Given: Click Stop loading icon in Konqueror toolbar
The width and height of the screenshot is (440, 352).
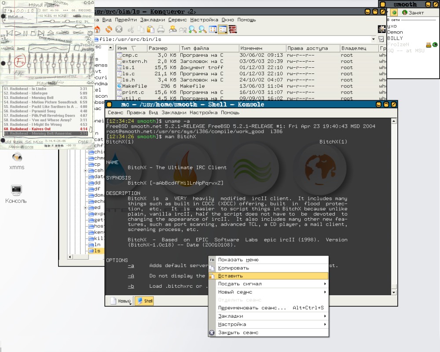Looking at the screenshot, I should coord(119,29).
